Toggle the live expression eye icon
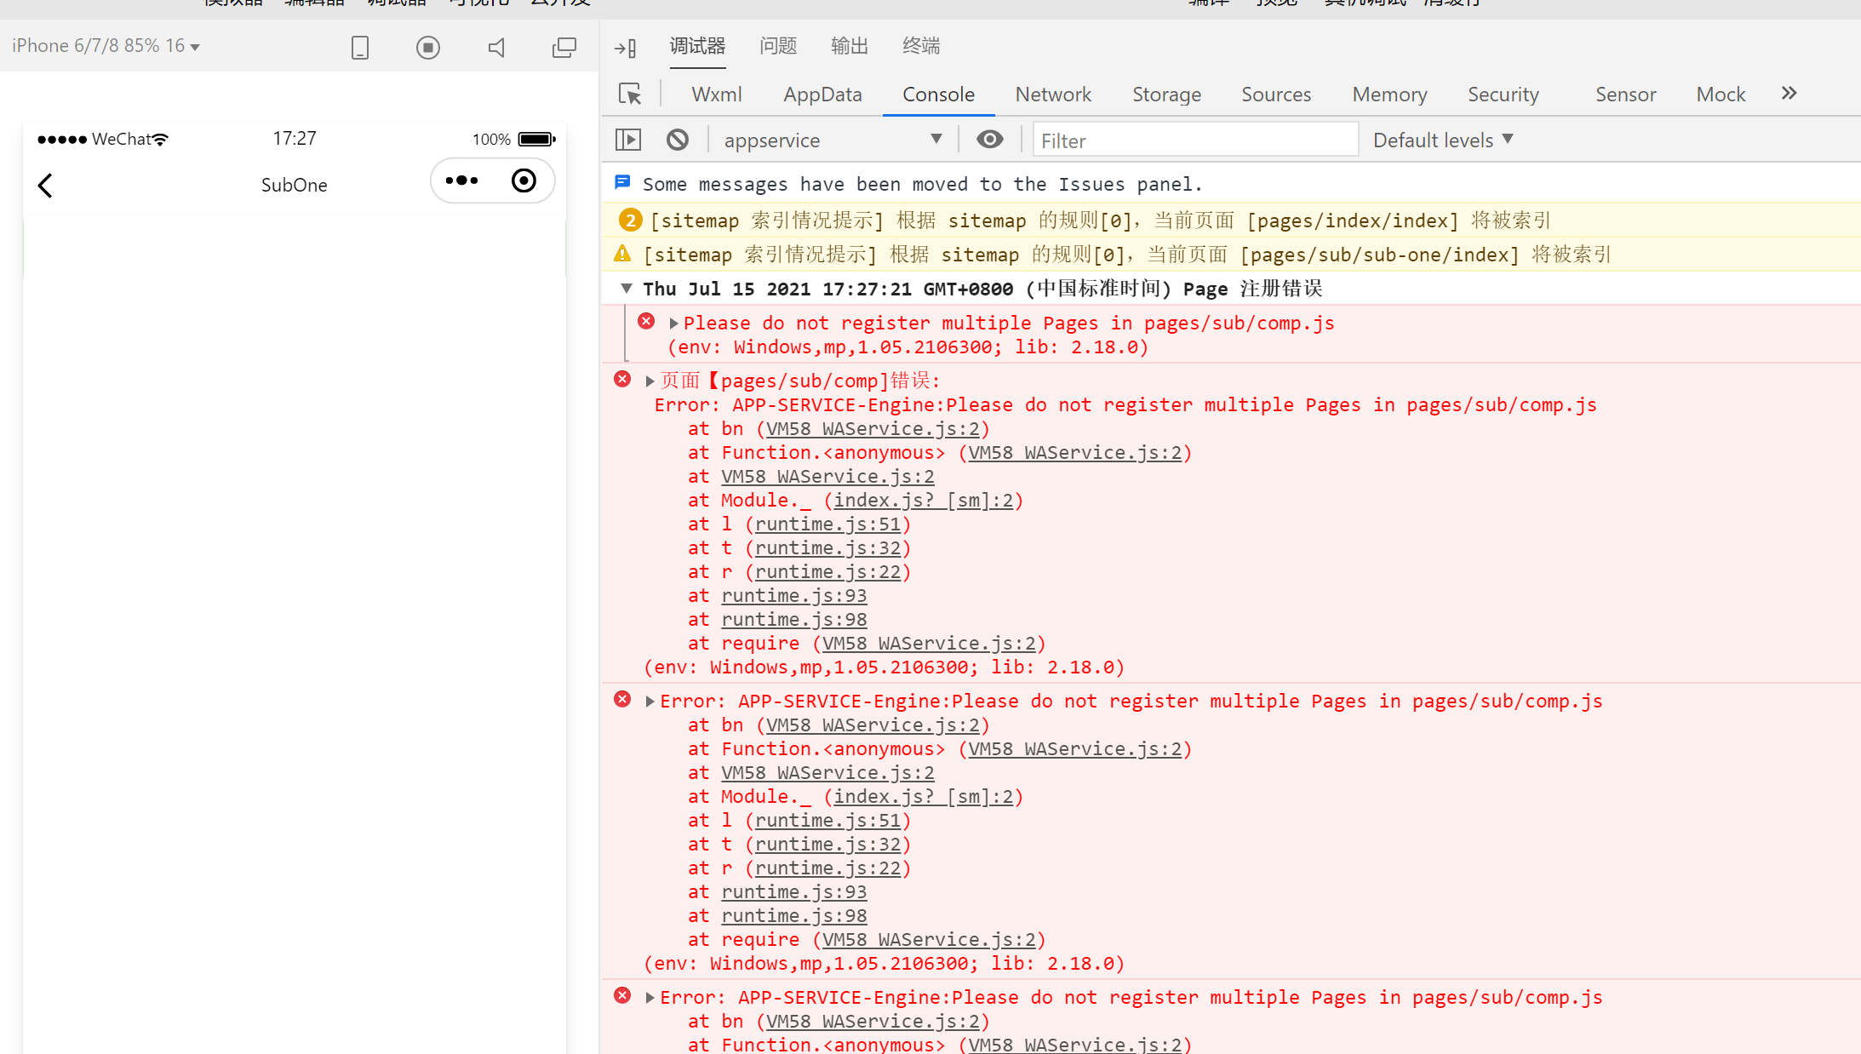The image size is (1861, 1054). [x=989, y=140]
